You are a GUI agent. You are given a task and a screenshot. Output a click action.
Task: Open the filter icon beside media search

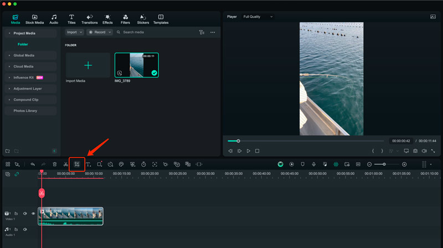[201, 33]
